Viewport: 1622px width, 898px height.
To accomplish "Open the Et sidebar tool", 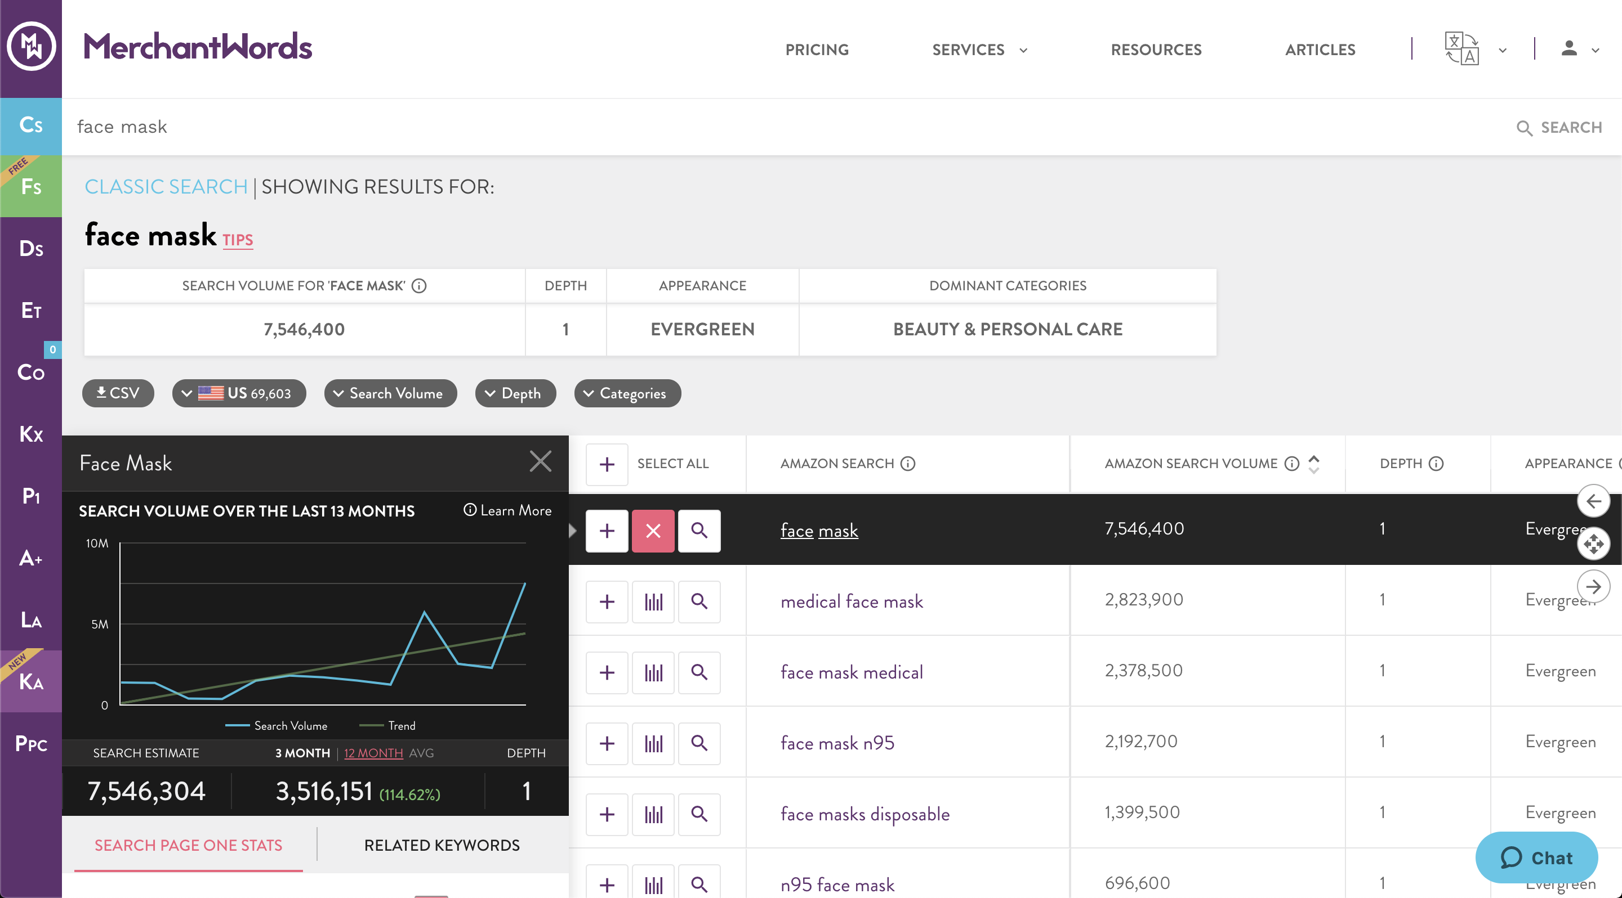I will 31,310.
